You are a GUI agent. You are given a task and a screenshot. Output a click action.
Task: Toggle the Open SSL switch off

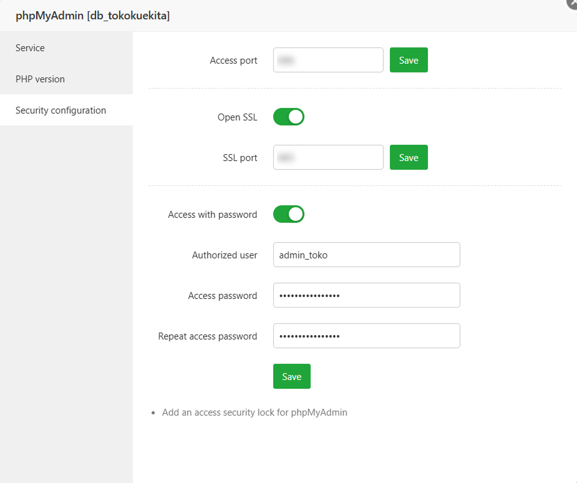(x=288, y=117)
